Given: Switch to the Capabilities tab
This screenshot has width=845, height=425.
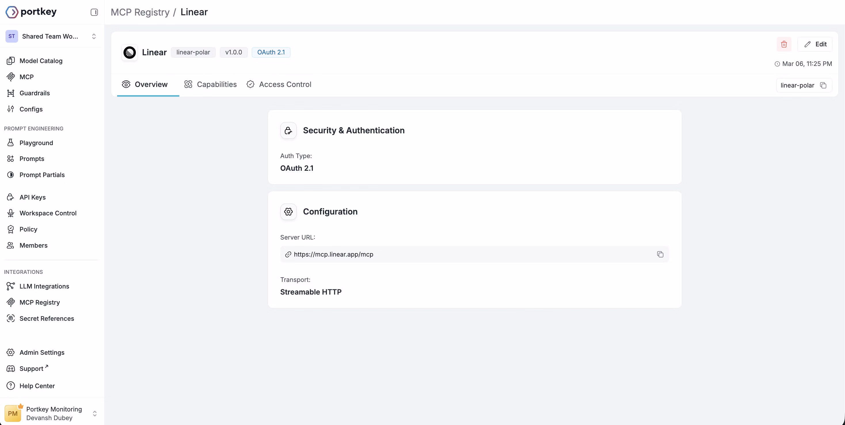Looking at the screenshot, I should pyautogui.click(x=210, y=84).
